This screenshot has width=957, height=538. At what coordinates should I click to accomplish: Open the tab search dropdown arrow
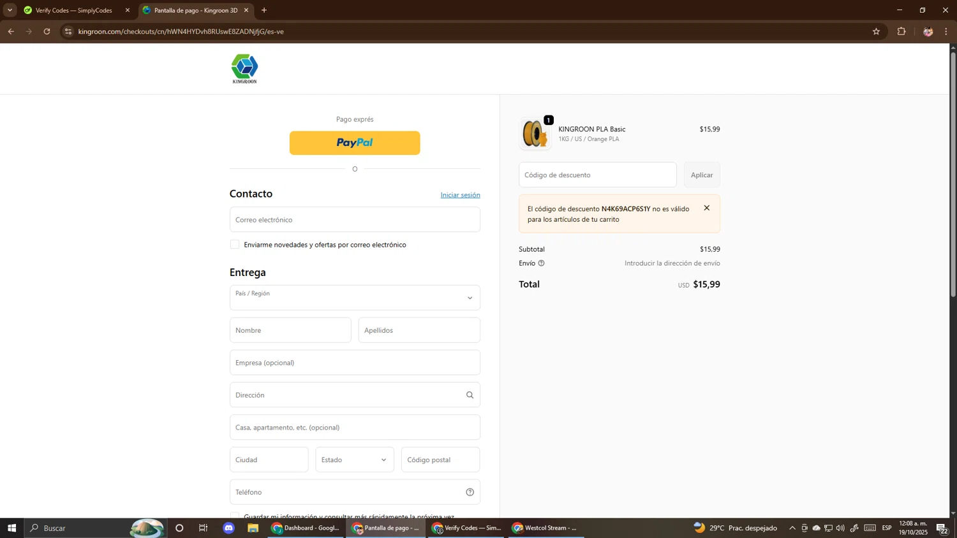[10, 10]
